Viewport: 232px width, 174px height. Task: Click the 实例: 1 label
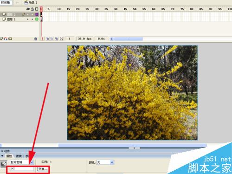coord(46,162)
